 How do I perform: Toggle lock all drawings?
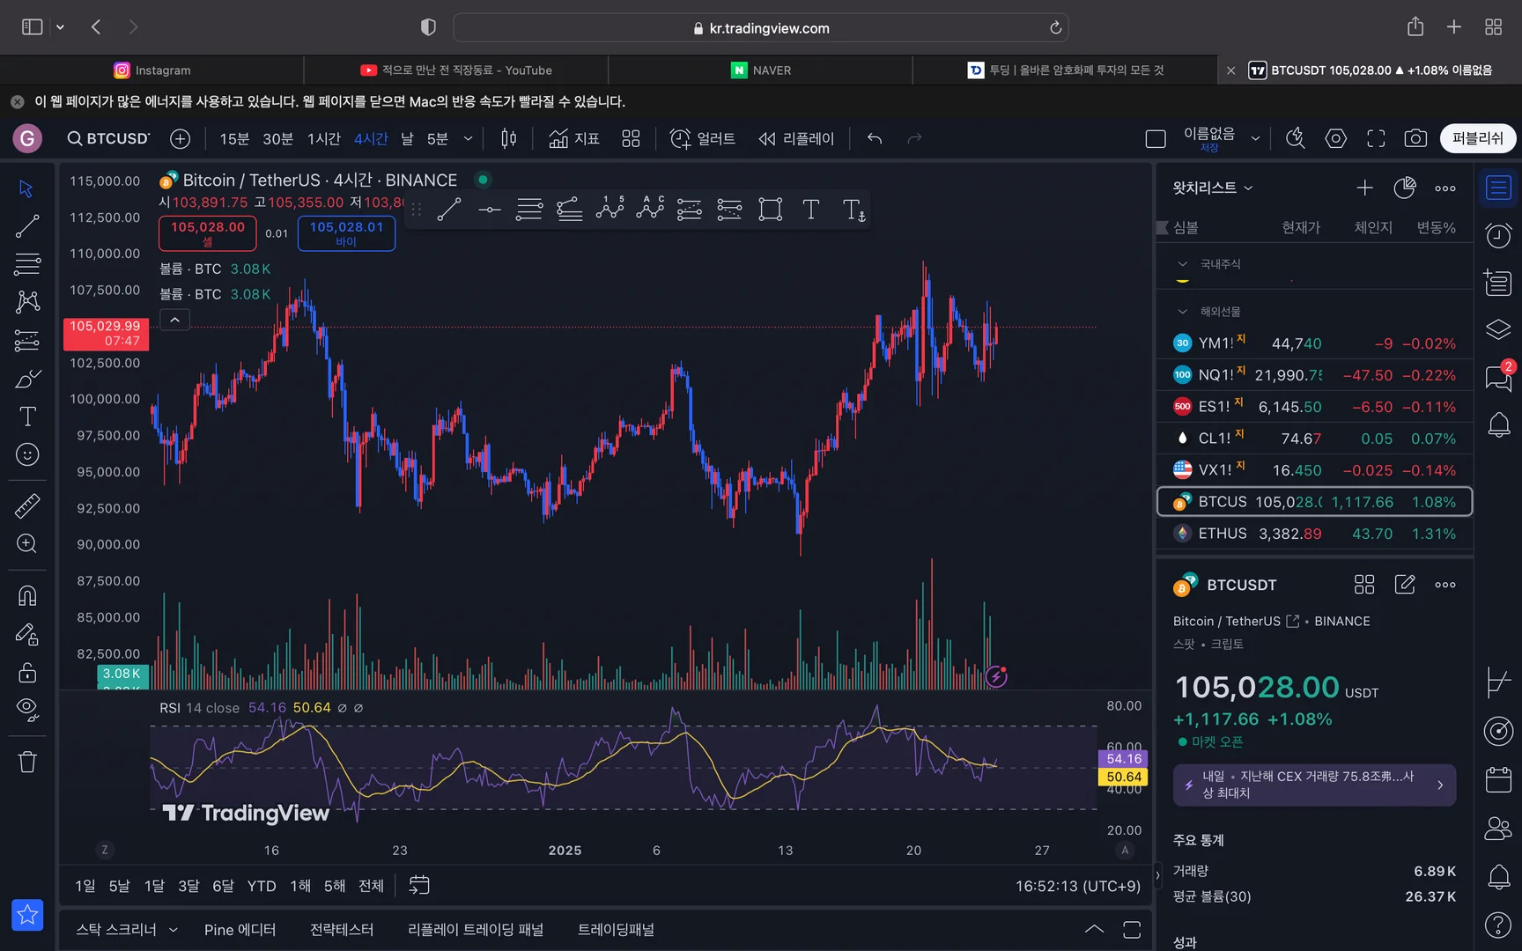(x=27, y=673)
